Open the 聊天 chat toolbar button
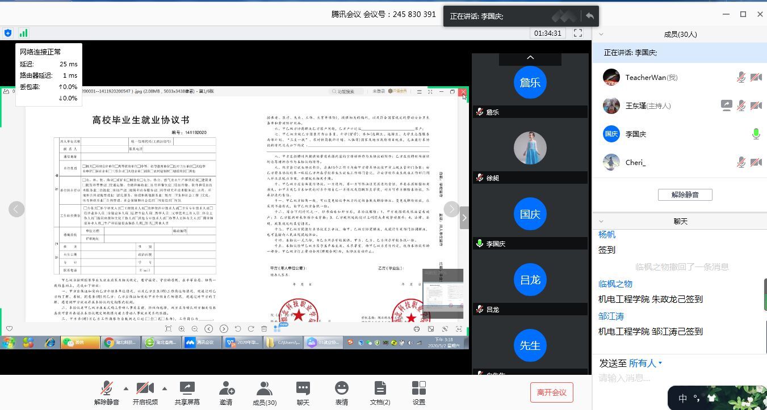Image resolution: width=767 pixels, height=410 pixels. [303, 392]
